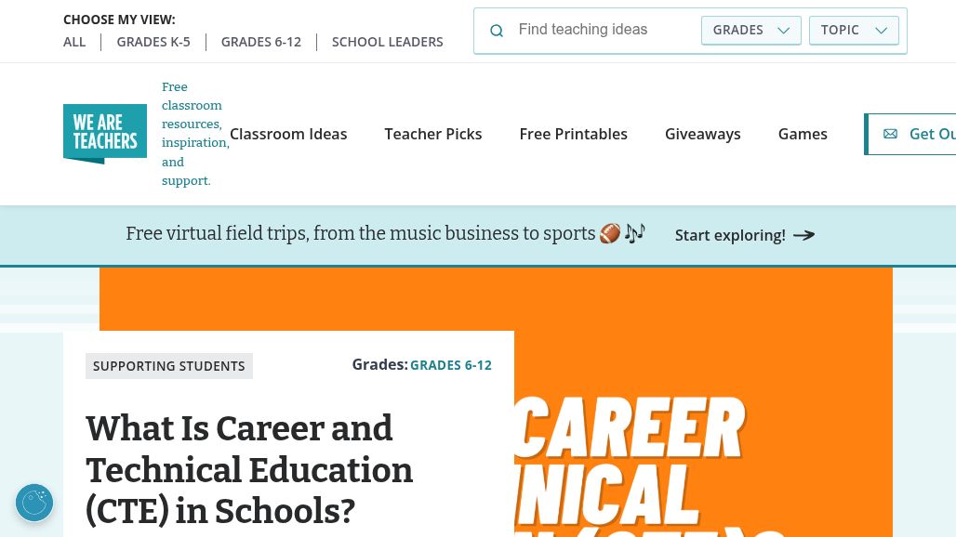This screenshot has height=537, width=956.
Task: Click the We Are Teachers logo
Action: (105, 134)
